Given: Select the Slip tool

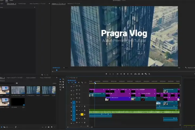Looking at the screenshot, I should [60, 84].
